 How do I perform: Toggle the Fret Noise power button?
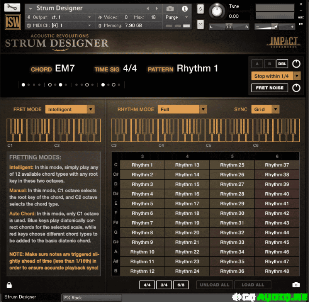click(296, 88)
